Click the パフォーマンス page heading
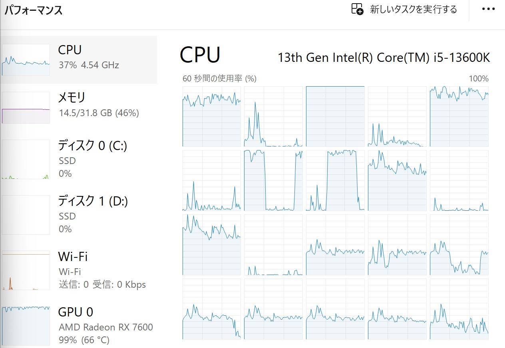 pyautogui.click(x=34, y=10)
